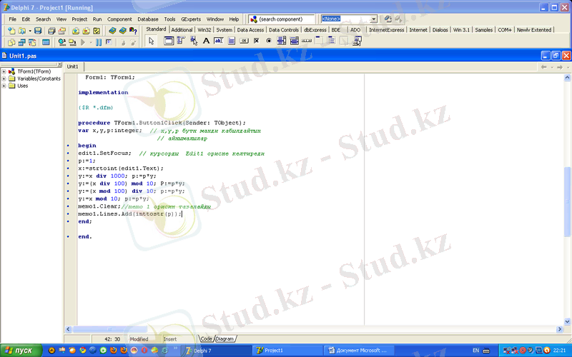Viewport: 572px width, 357px height.
Task: Pick the ListBox component from the palette
Action: tap(282, 41)
